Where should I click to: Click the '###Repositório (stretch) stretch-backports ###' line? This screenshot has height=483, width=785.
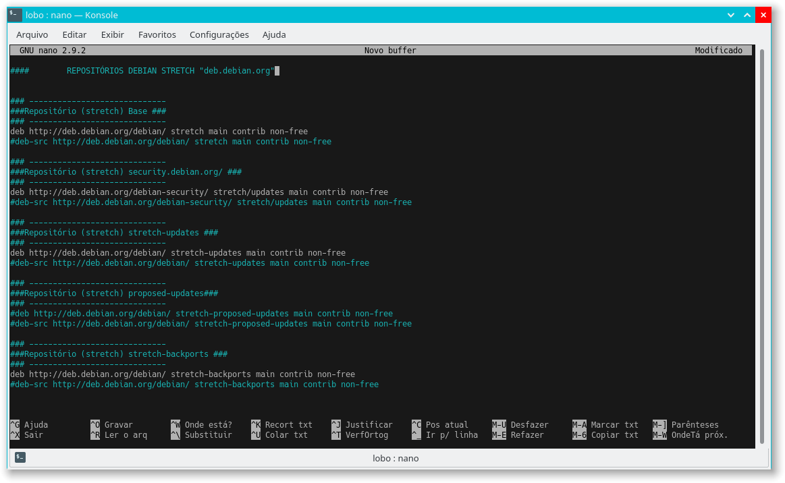click(x=119, y=354)
